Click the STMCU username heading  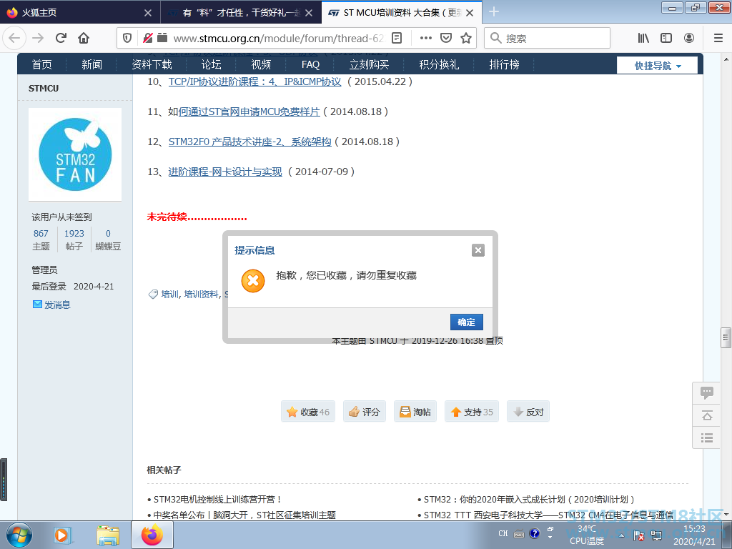[x=44, y=88]
